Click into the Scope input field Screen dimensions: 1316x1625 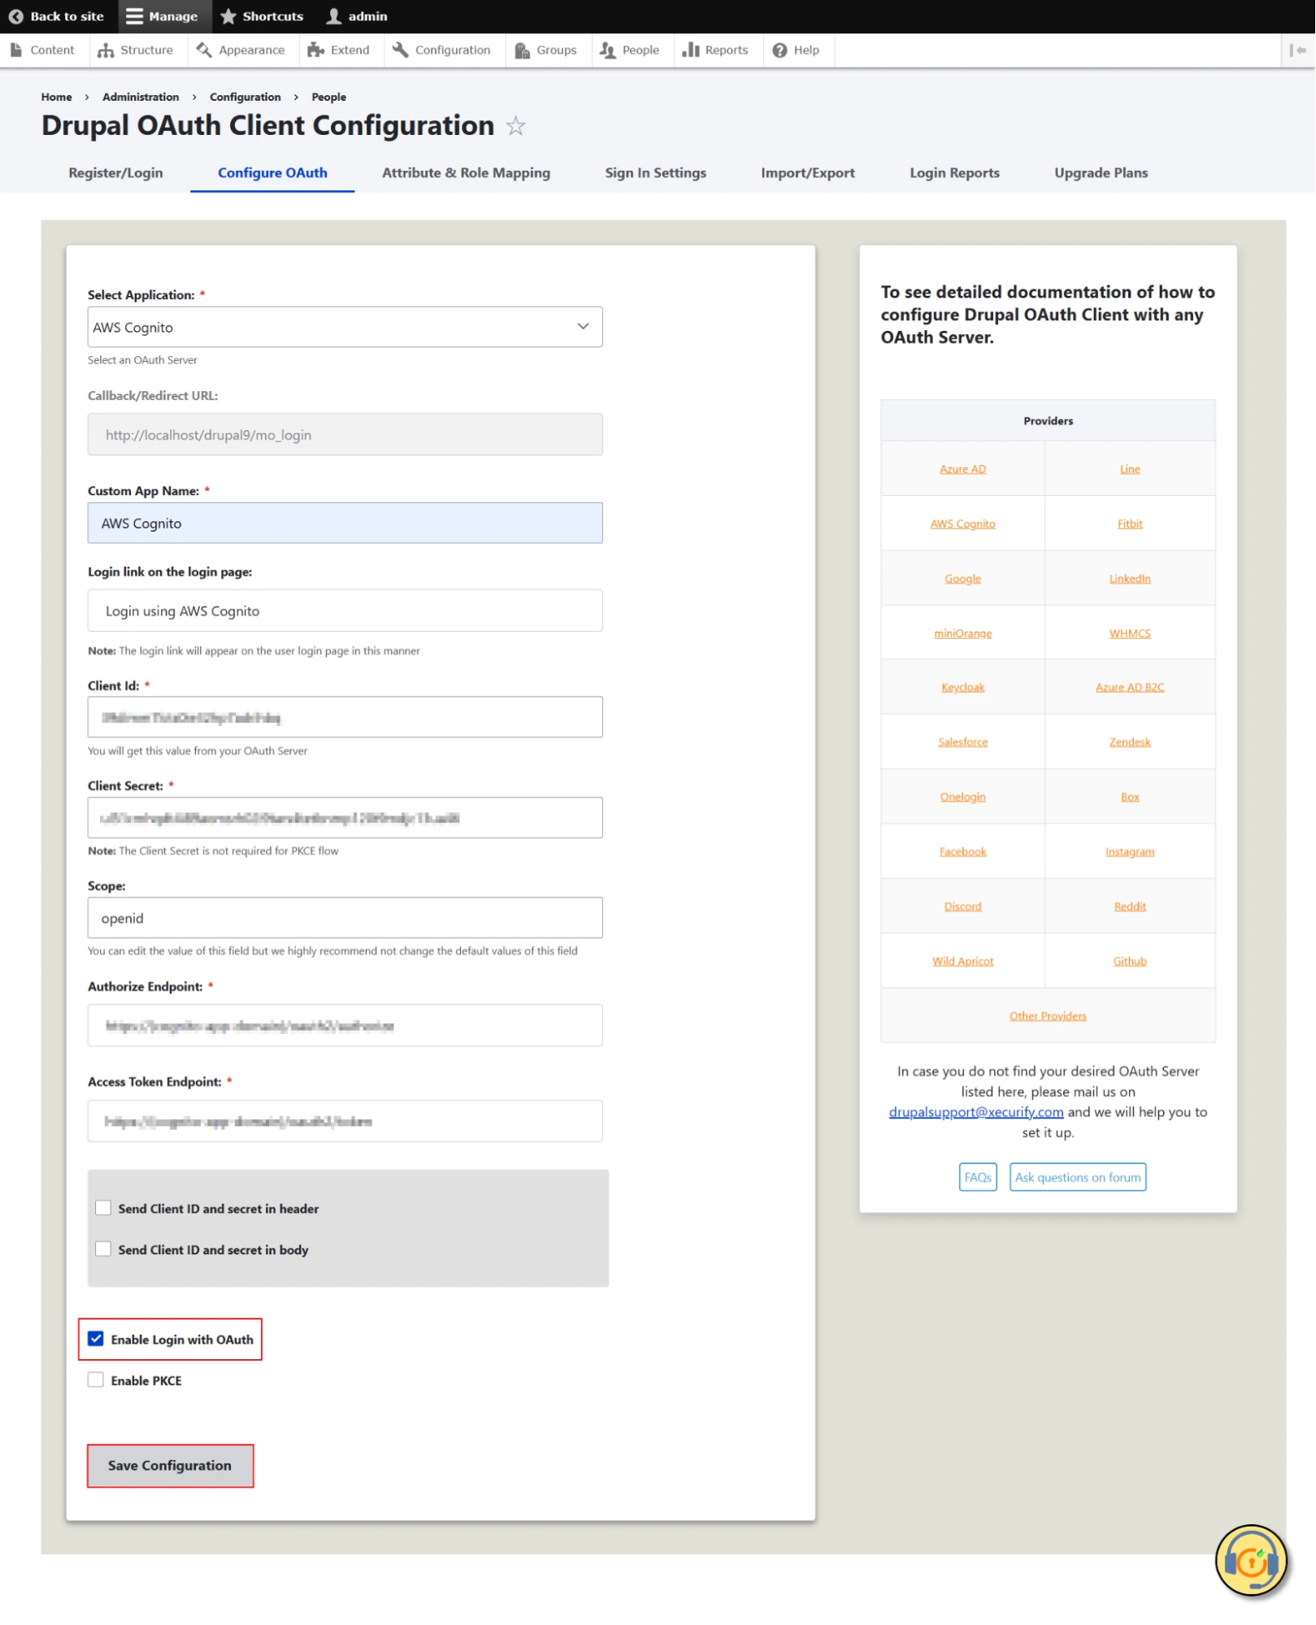coord(345,918)
